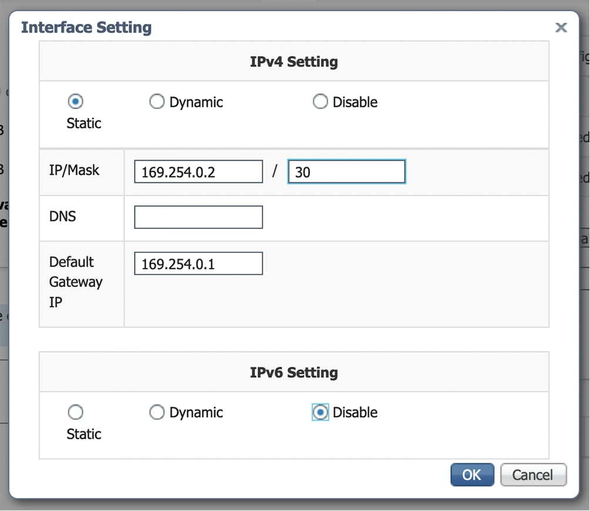
Task: Select the IPv6 Static radio button
Action: (x=76, y=412)
